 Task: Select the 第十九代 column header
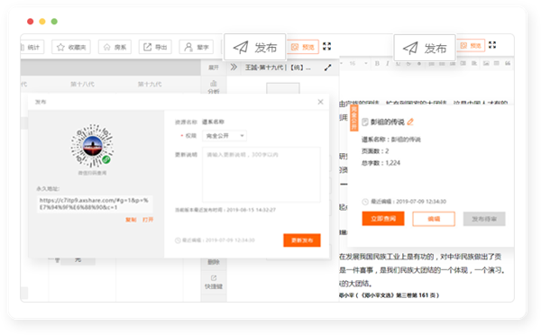(150, 84)
